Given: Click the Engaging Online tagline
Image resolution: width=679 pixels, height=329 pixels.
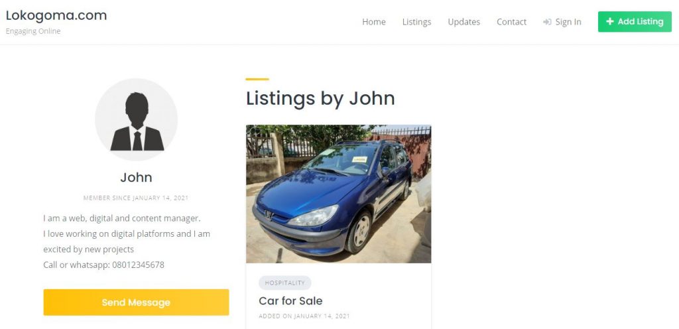Looking at the screenshot, I should coord(33,31).
